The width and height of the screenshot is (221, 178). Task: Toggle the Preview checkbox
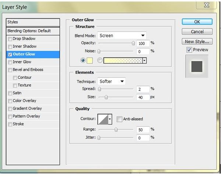189,50
